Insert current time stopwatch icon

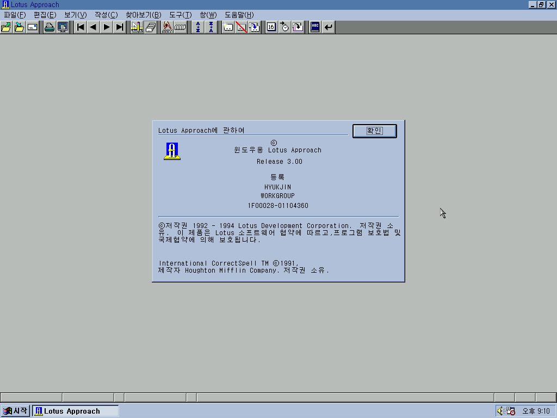[284, 27]
